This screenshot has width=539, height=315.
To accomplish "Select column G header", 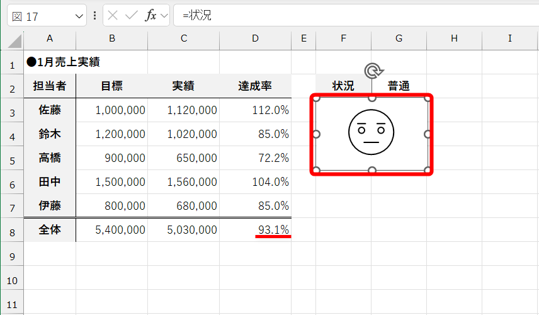I will [x=399, y=38].
